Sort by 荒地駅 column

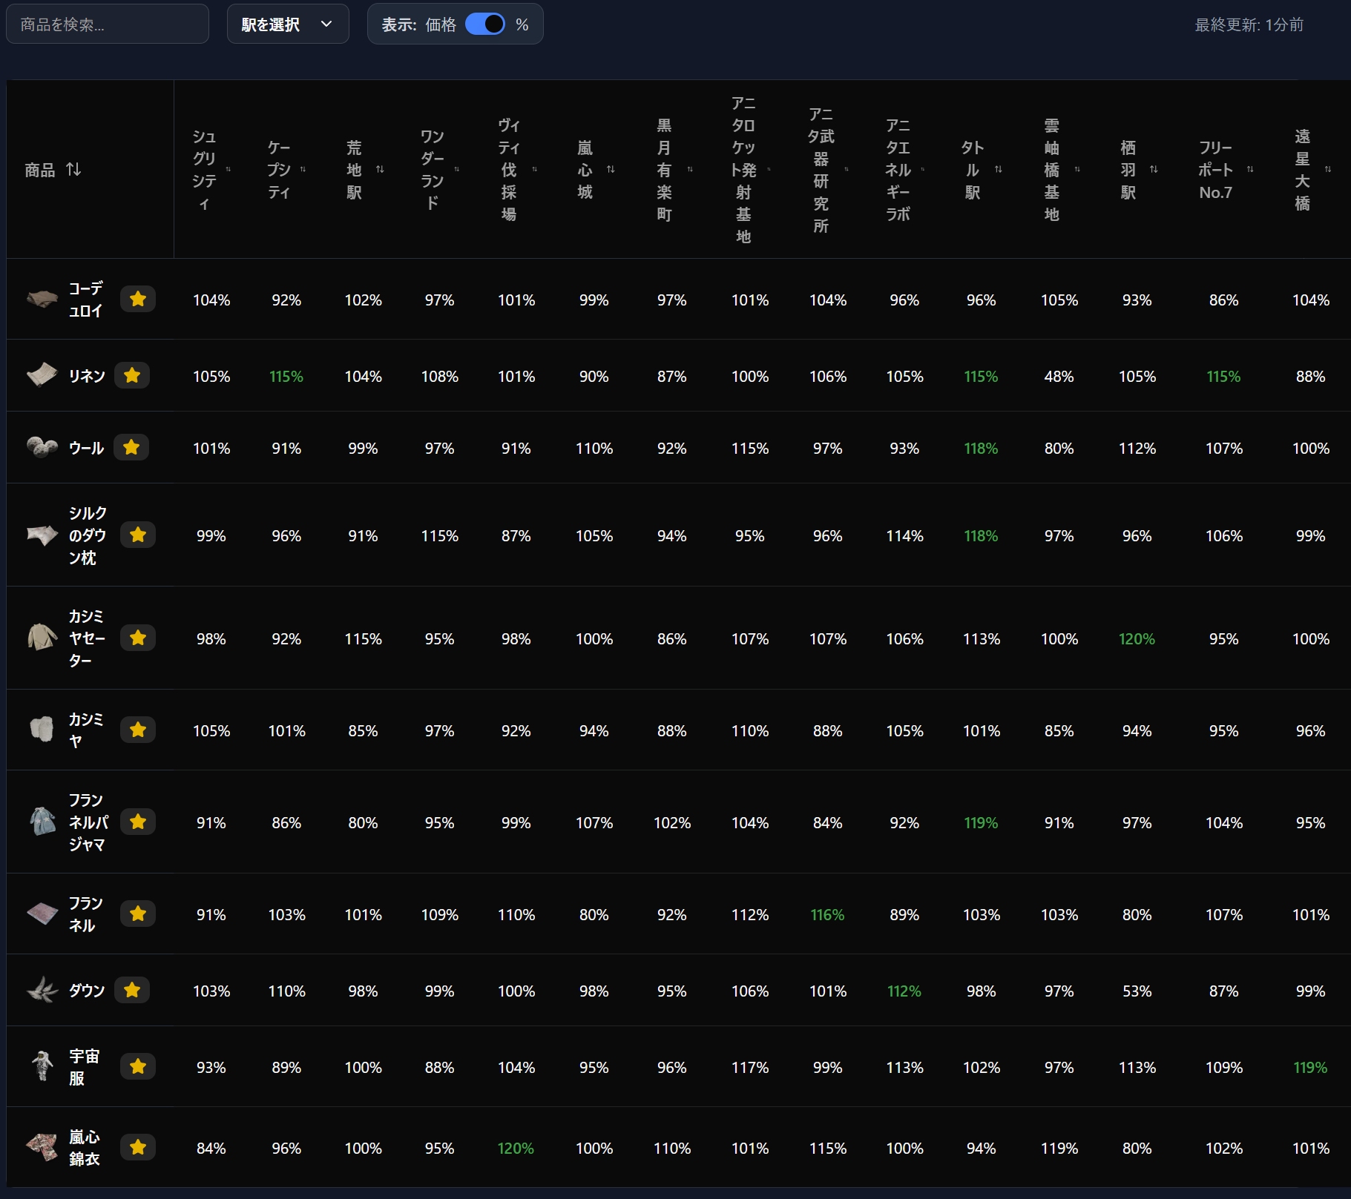click(380, 170)
